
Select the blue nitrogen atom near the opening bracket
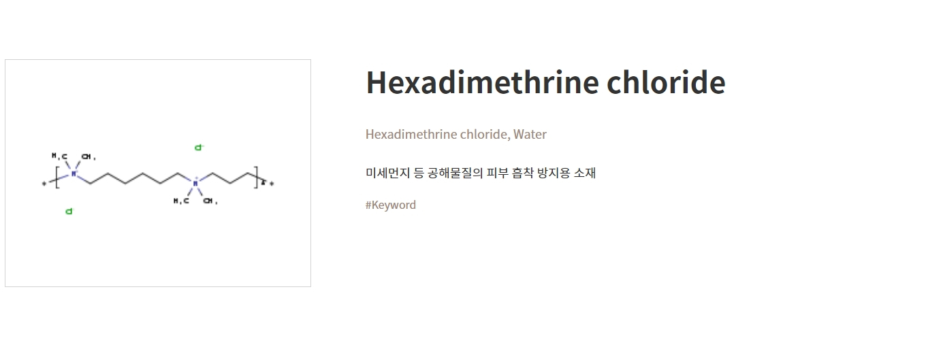(x=74, y=174)
